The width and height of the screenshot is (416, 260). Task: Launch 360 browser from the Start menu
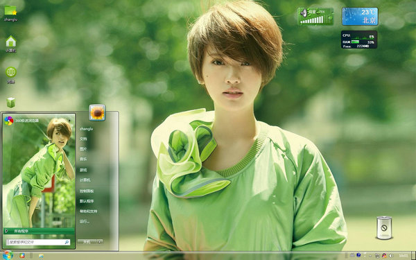[x=21, y=121]
